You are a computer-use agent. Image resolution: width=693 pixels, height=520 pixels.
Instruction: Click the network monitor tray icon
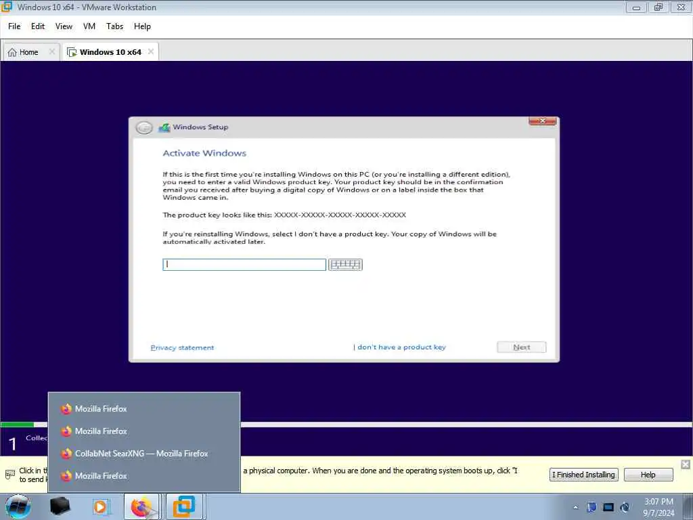(608, 507)
